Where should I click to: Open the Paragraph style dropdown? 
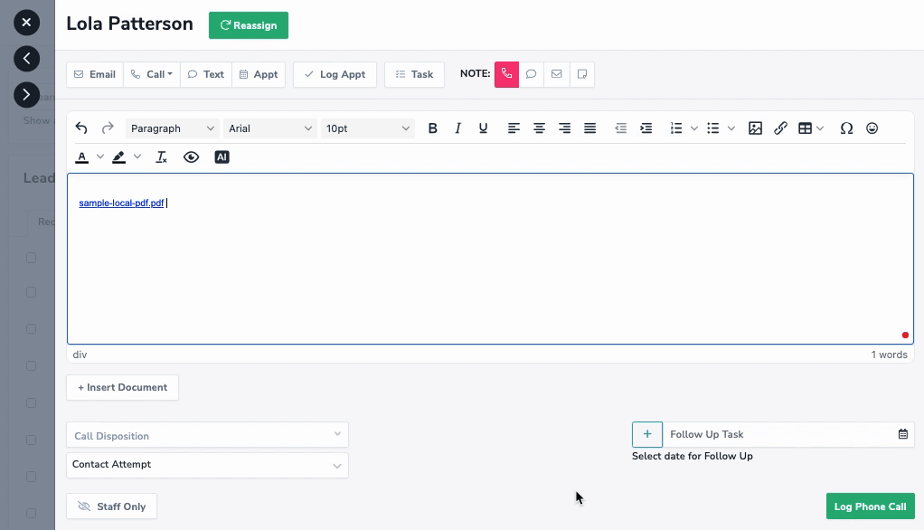[x=172, y=128]
